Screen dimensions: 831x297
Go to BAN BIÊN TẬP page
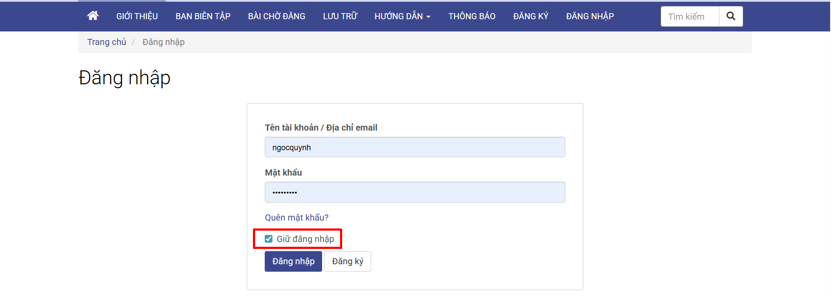[x=203, y=17]
